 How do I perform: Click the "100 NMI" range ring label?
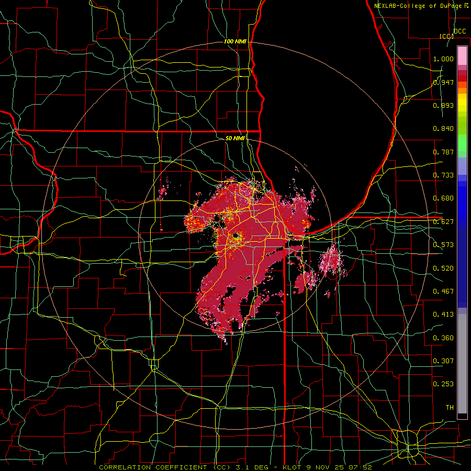click(x=235, y=41)
